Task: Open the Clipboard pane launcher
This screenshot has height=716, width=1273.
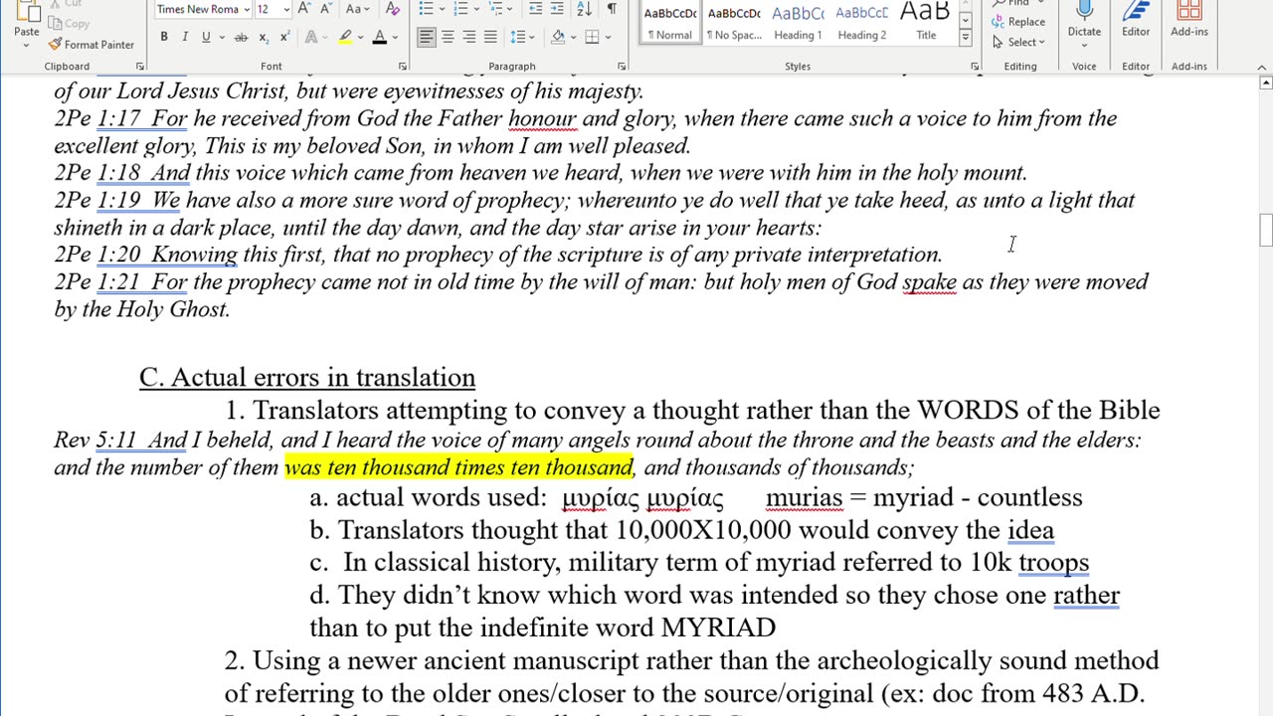Action: (x=139, y=67)
